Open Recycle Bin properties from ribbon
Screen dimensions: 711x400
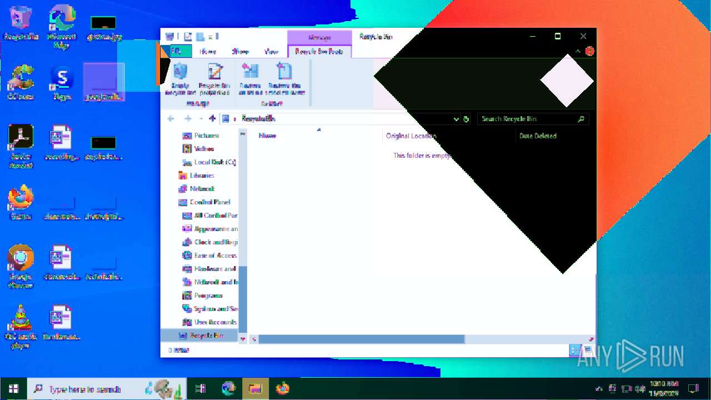tap(214, 79)
